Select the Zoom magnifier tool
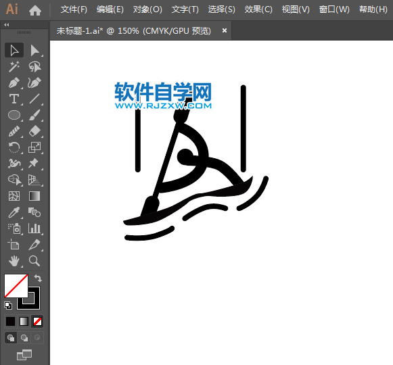 (x=34, y=261)
